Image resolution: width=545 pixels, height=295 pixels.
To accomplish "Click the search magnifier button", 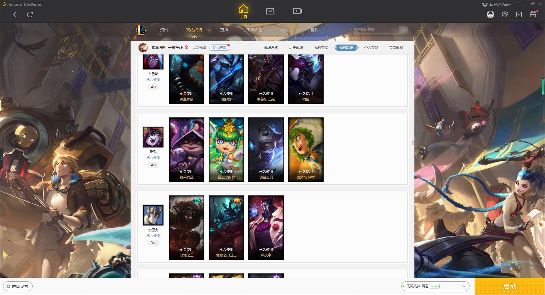I will [403, 30].
